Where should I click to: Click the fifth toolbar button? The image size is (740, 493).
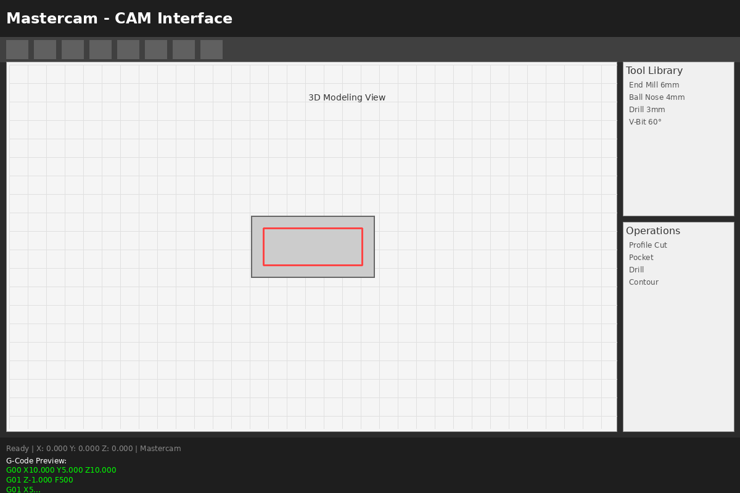point(128,49)
